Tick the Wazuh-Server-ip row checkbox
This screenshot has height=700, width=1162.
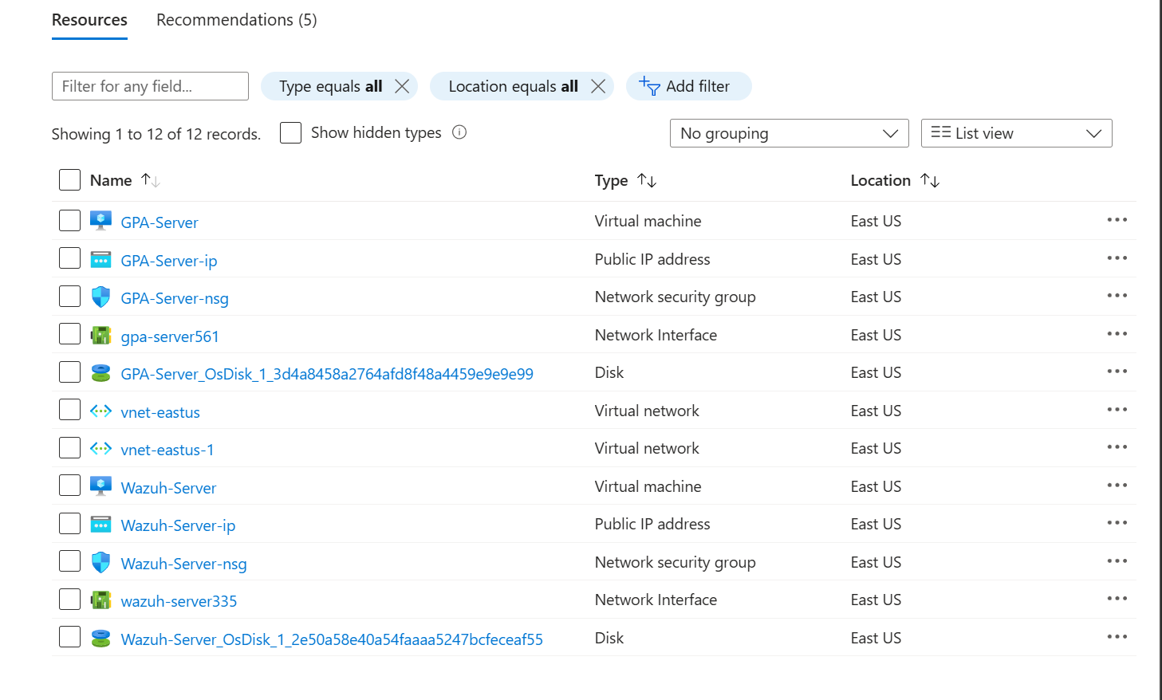(70, 524)
